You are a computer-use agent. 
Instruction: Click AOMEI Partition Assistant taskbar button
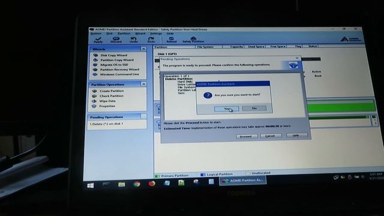(242, 181)
